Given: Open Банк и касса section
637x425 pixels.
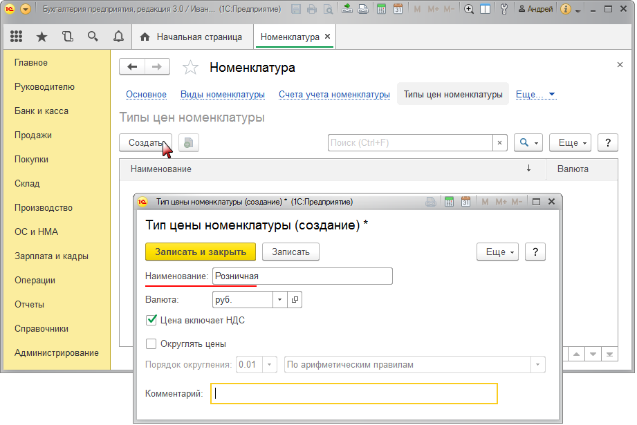Looking at the screenshot, I should [x=41, y=111].
